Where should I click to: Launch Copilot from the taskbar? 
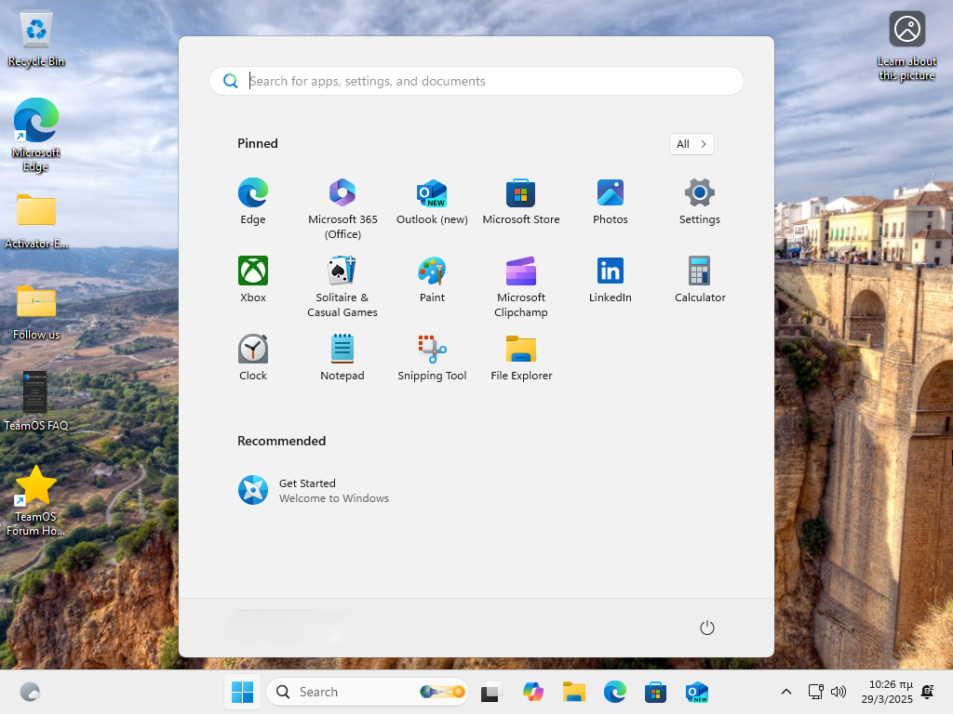(x=533, y=692)
